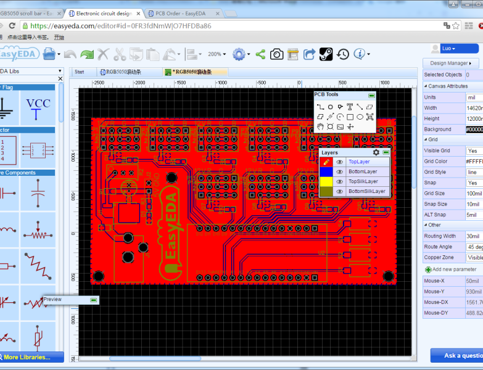Click the Routing Width value field
The height and width of the screenshot is (370, 483).
click(474, 236)
